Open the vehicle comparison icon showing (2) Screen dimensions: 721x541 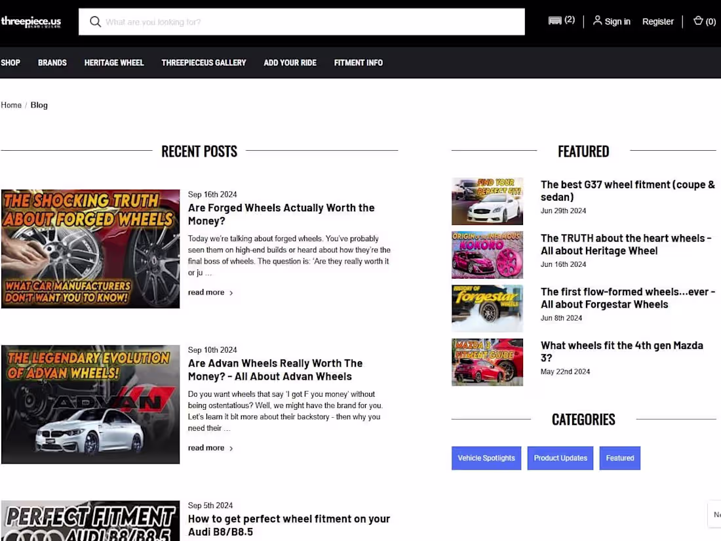555,20
